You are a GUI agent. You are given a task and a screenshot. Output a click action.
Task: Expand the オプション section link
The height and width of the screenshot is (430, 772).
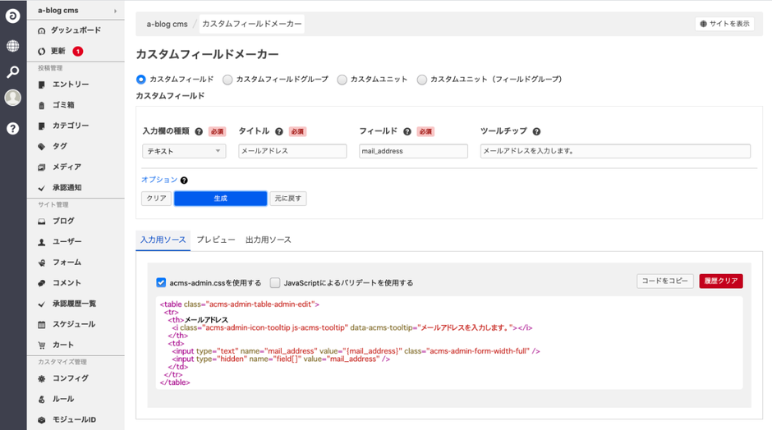[159, 180]
